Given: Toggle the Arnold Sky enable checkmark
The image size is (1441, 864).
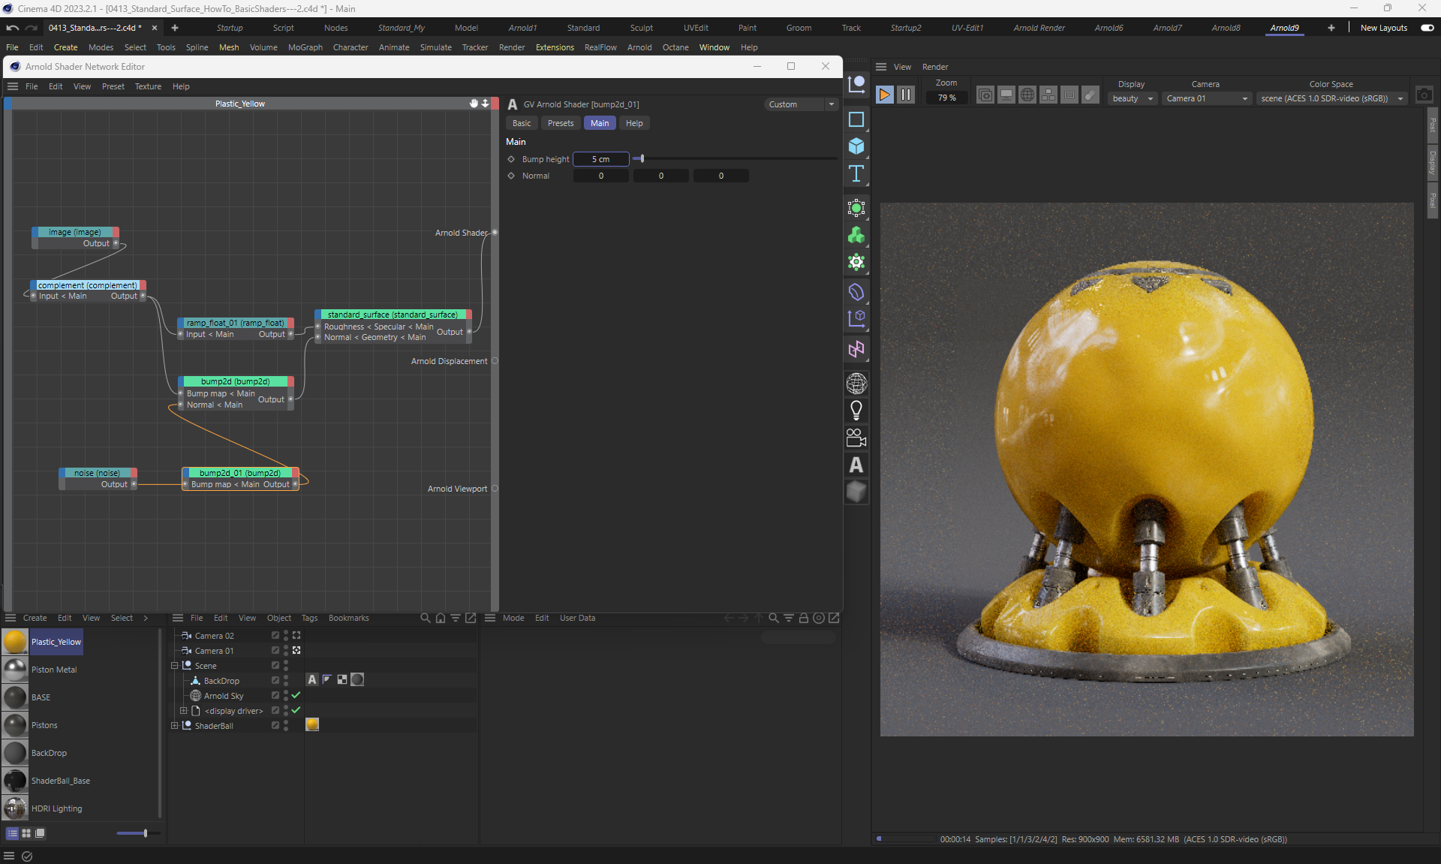Looking at the screenshot, I should pyautogui.click(x=296, y=695).
